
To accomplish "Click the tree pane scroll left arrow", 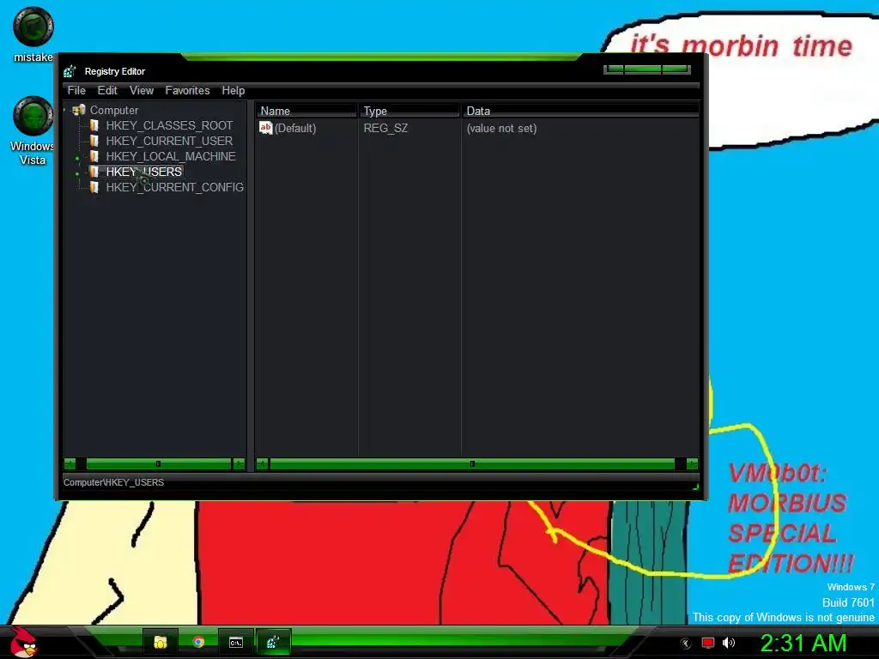I will 70,463.
